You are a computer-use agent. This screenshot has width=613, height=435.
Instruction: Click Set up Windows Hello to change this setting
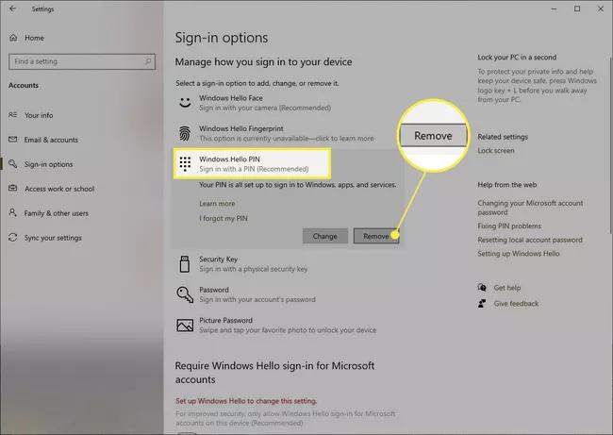[x=246, y=401]
